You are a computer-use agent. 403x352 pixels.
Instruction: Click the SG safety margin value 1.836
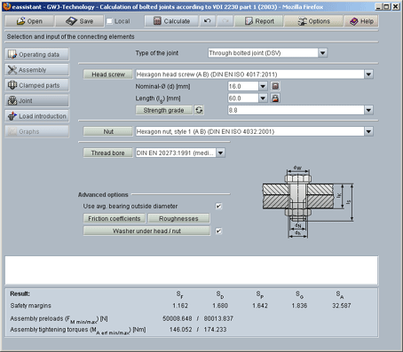point(299,306)
